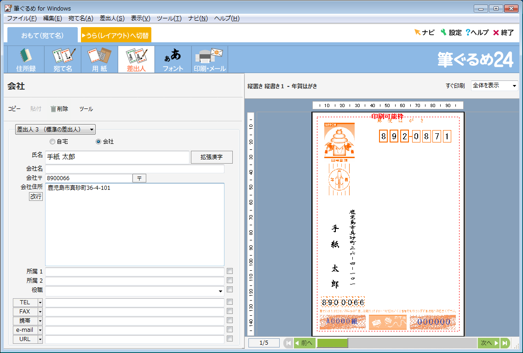523x353 pixels.
Task: Open the ツール(T) menu
Action: 169,18
